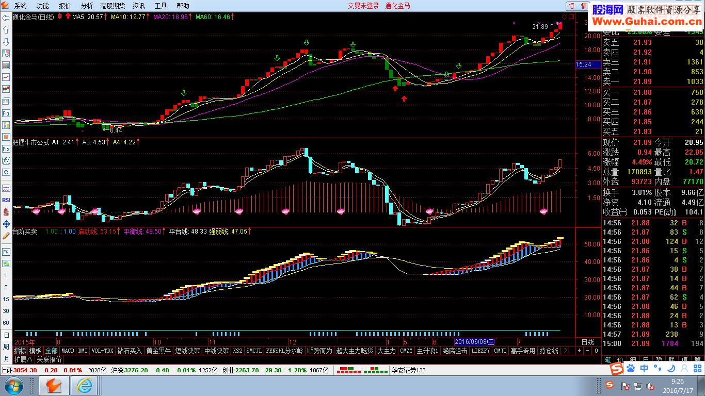
Task: Open the 日线 period selector
Action: tap(587, 342)
